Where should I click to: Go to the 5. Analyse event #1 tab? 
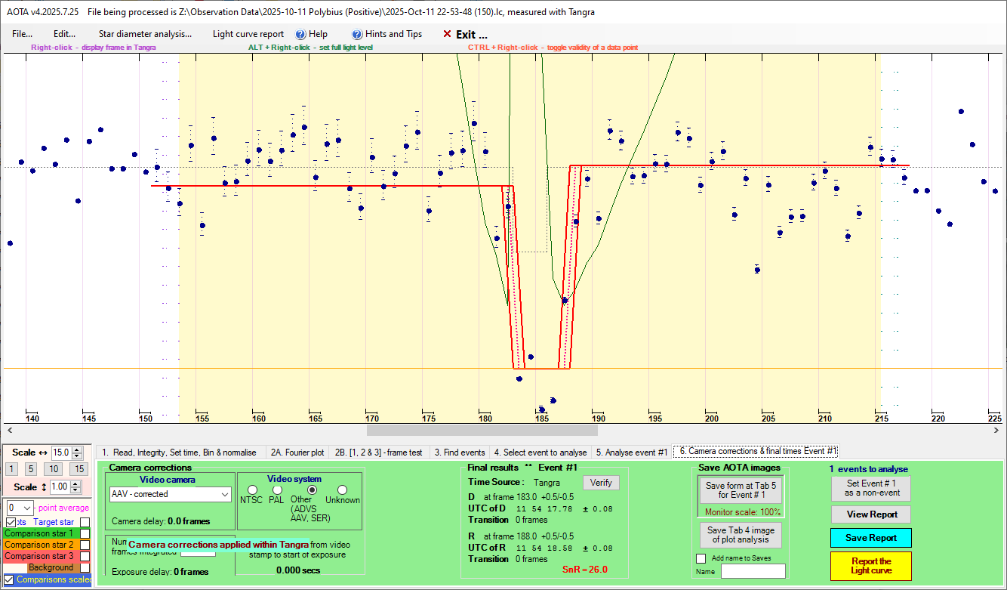click(x=631, y=452)
